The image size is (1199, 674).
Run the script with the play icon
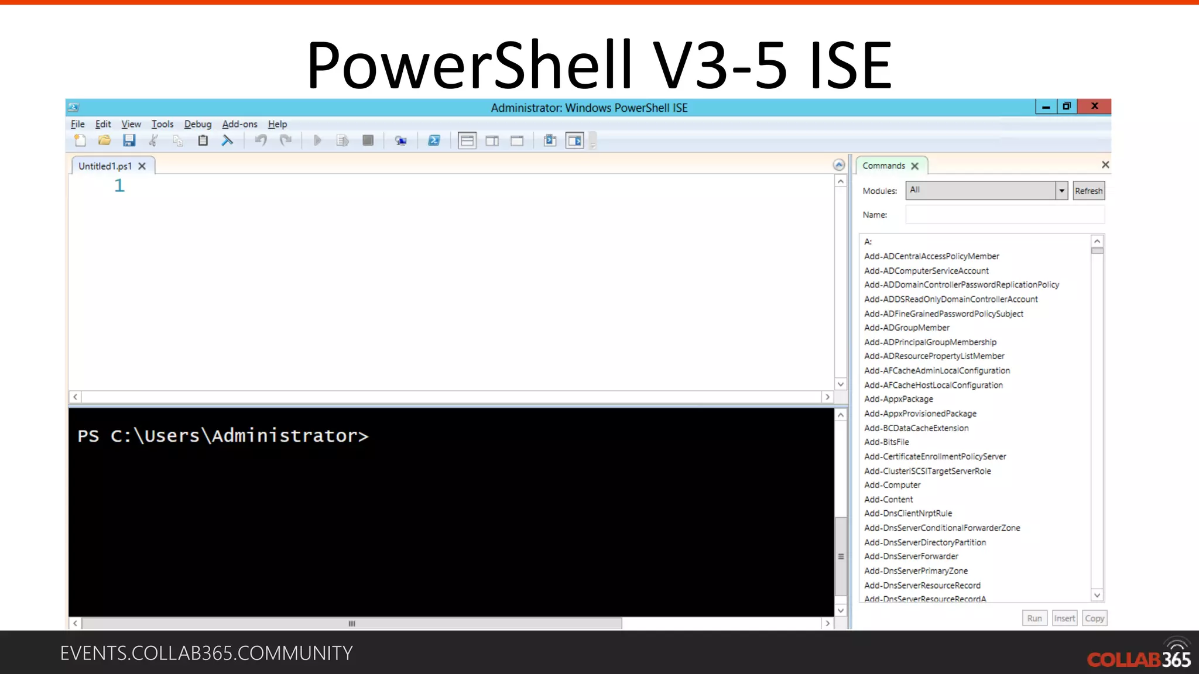point(317,140)
